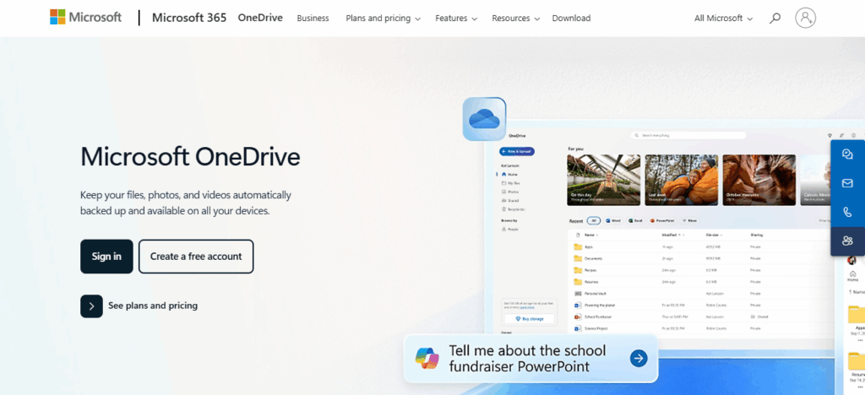
Task: Click the Personal Vault icon in the preview
Action: pos(578,294)
